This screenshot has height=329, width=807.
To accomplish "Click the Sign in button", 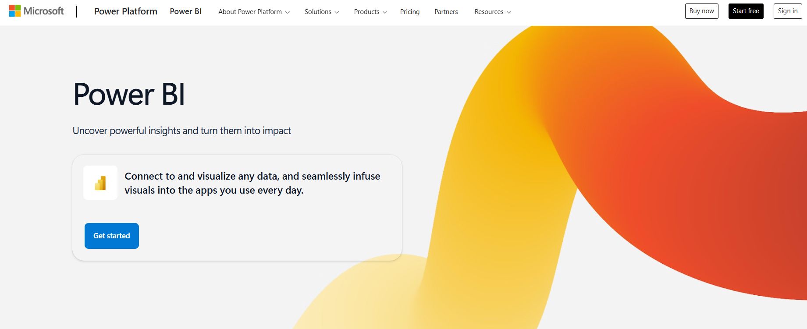I will pyautogui.click(x=788, y=11).
